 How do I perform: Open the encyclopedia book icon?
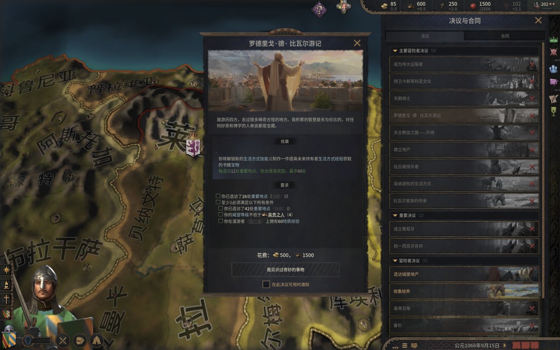click(x=414, y=345)
